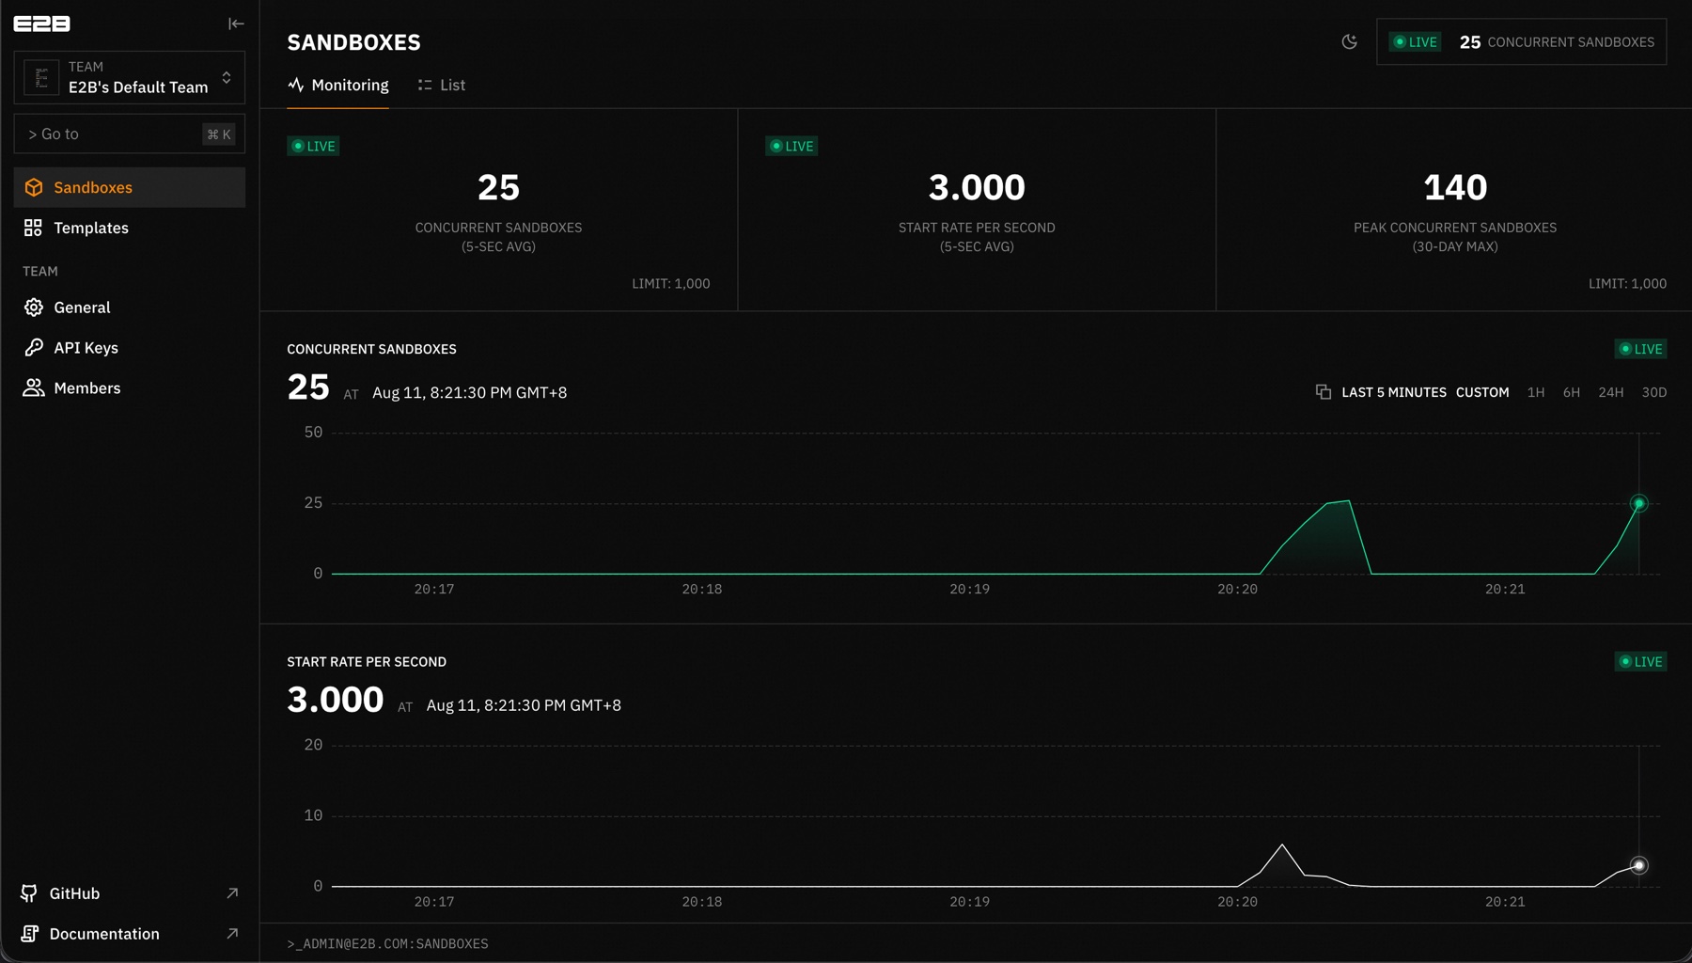1692x963 pixels.
Task: Click the 140 peak concurrent sandboxes value
Action: coord(1455,188)
